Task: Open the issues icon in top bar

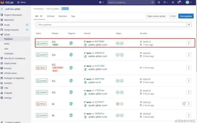Action: (x=159, y=2)
